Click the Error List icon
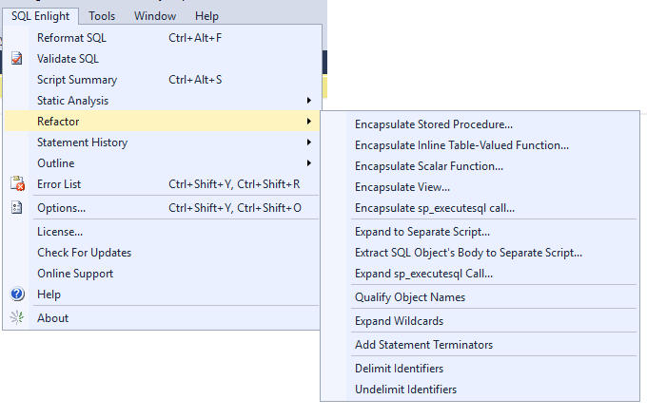The height and width of the screenshot is (418, 647). [x=17, y=183]
